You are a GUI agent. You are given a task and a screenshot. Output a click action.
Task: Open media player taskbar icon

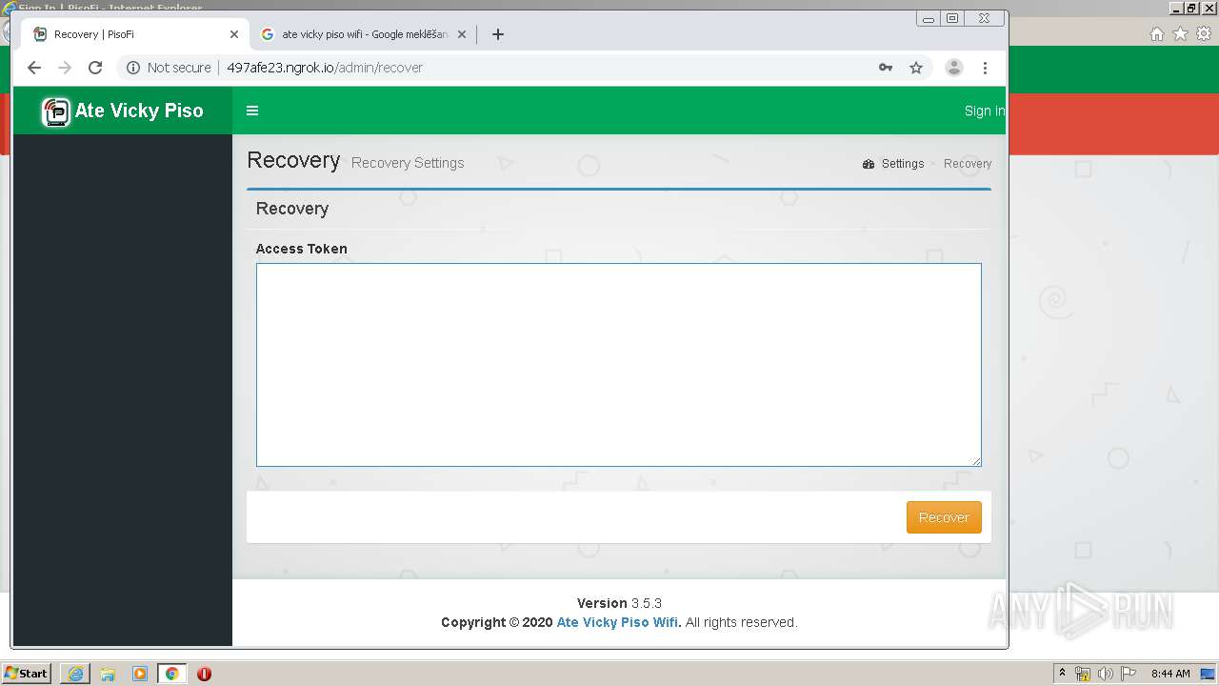140,674
